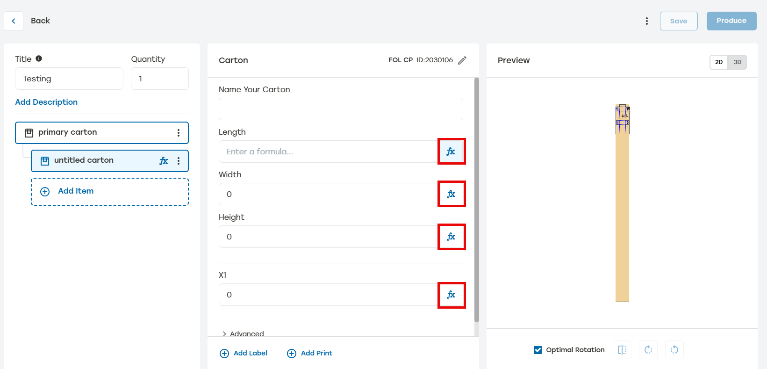This screenshot has width=767, height=369.
Task: Click the formula icon beside X1 field
Action: point(451,295)
